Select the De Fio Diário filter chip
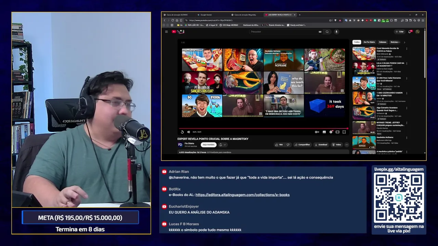 coord(369,42)
